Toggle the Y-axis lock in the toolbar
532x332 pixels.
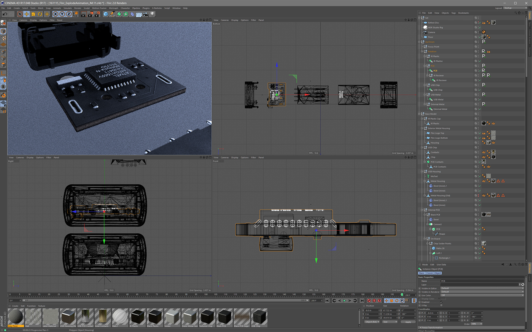pos(62,14)
